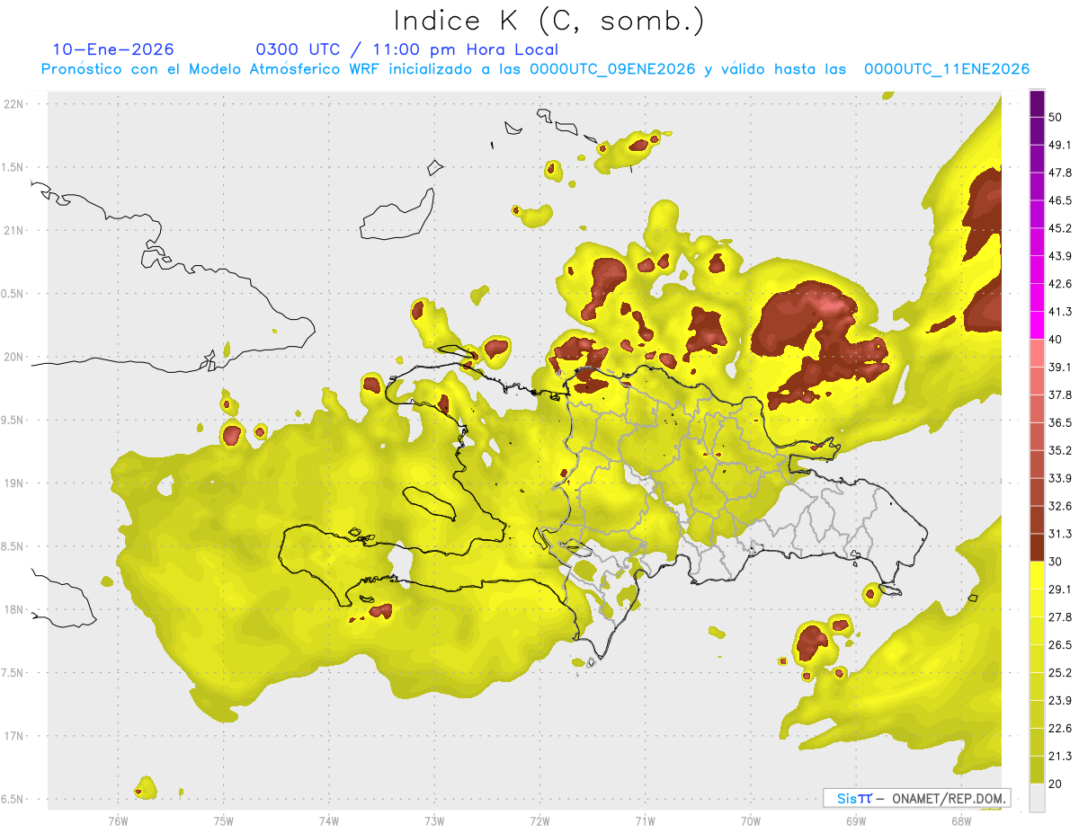Click the colorbar value "32.6"
Screen dimensions: 1079x833
point(1060,506)
